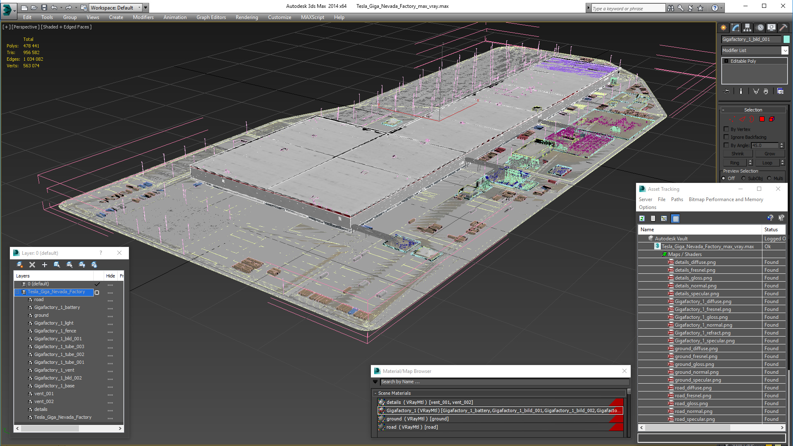This screenshot has width=793, height=446.
Task: Expand Editable Poly modifier plus sign
Action: point(727,61)
